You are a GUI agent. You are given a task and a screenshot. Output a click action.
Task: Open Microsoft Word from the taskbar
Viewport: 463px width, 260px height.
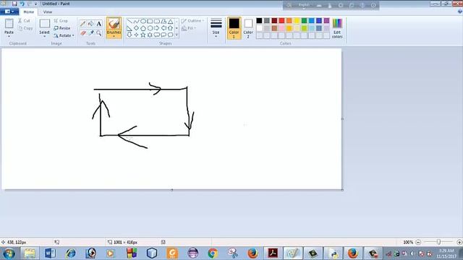point(50,253)
